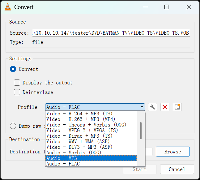The width and height of the screenshot is (200, 180).
Task: Edit selected profile with wrench icon
Action: (152, 107)
